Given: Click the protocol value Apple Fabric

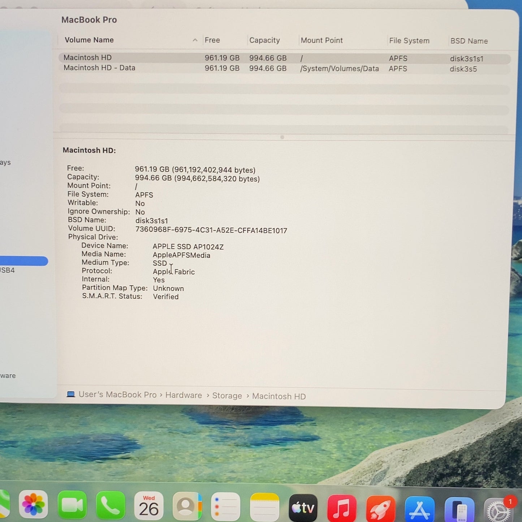Looking at the screenshot, I should [x=174, y=272].
